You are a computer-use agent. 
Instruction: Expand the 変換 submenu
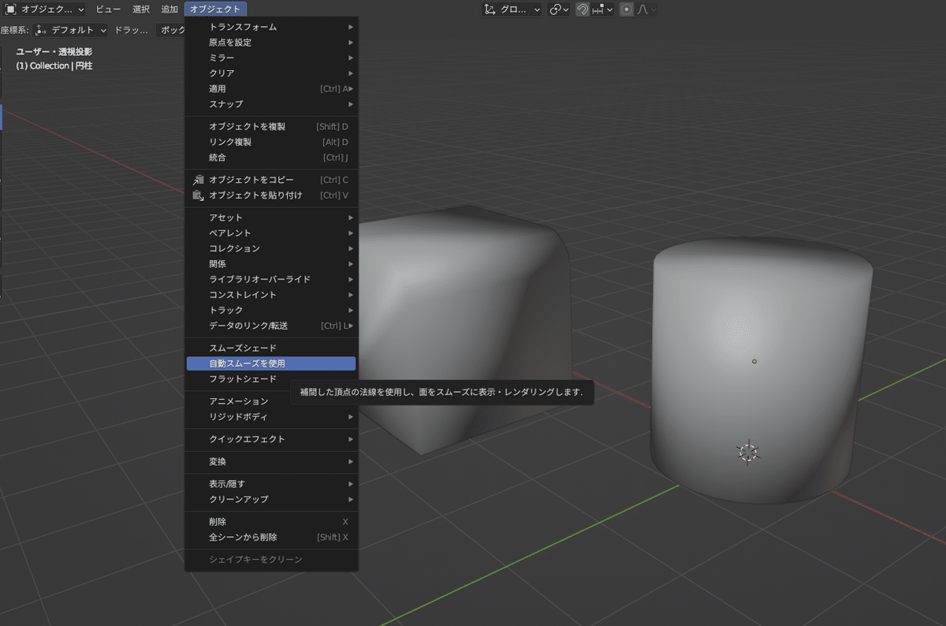(x=271, y=461)
